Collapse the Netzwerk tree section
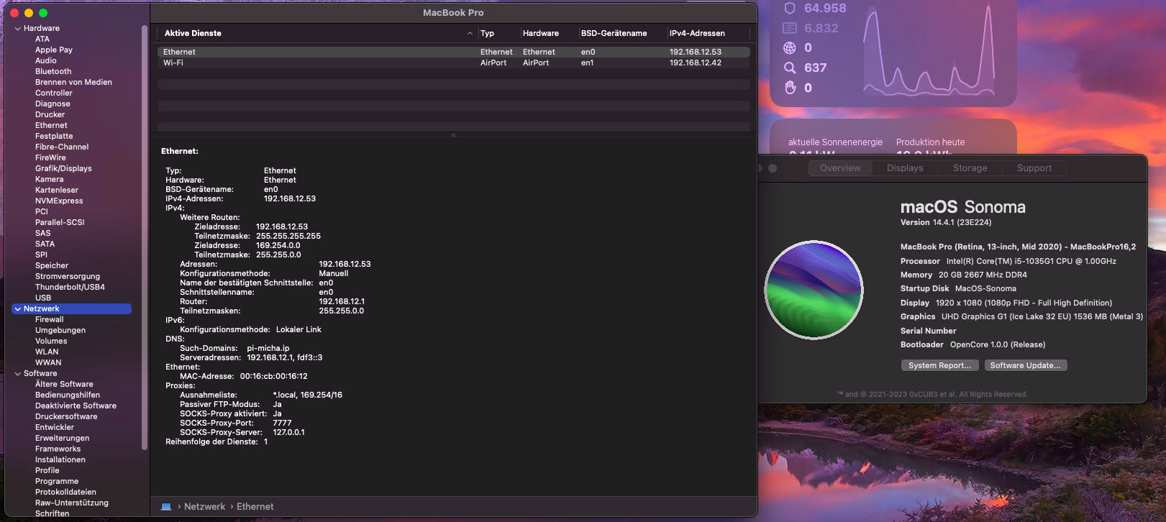Screen dimensions: 1166x522 click(18, 309)
